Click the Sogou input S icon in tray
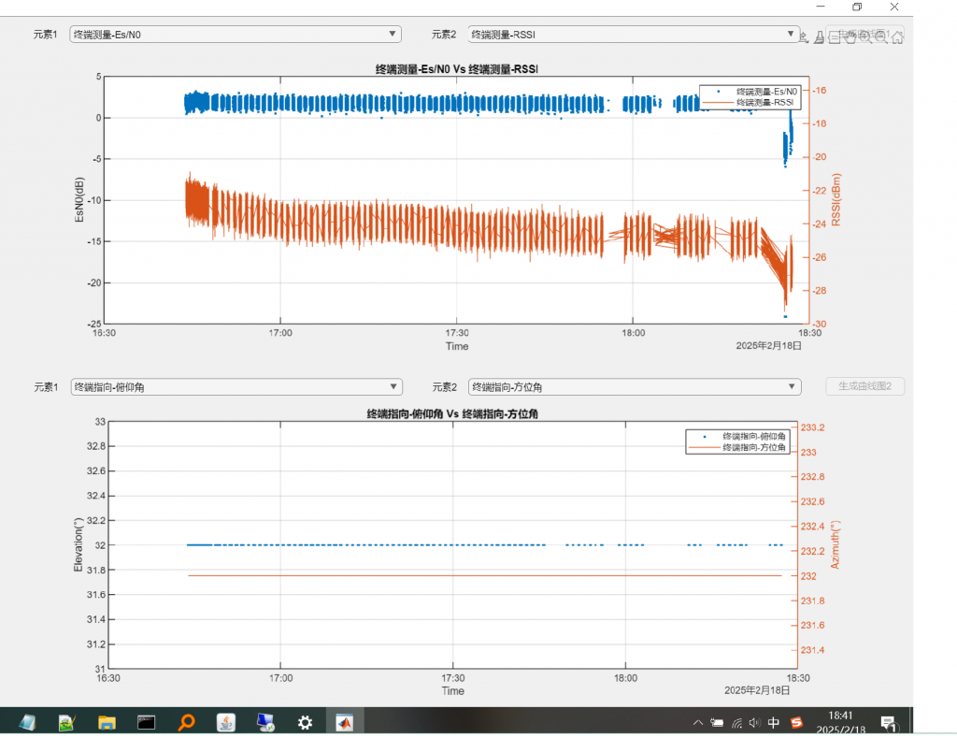Image resolution: width=957 pixels, height=738 pixels. [x=796, y=723]
